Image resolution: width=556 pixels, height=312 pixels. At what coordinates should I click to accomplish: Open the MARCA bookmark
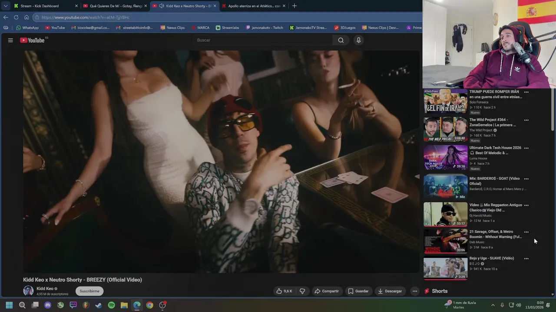pyautogui.click(x=200, y=28)
